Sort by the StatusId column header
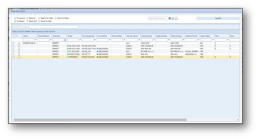This screenshot has height=140, width=259. point(59,36)
